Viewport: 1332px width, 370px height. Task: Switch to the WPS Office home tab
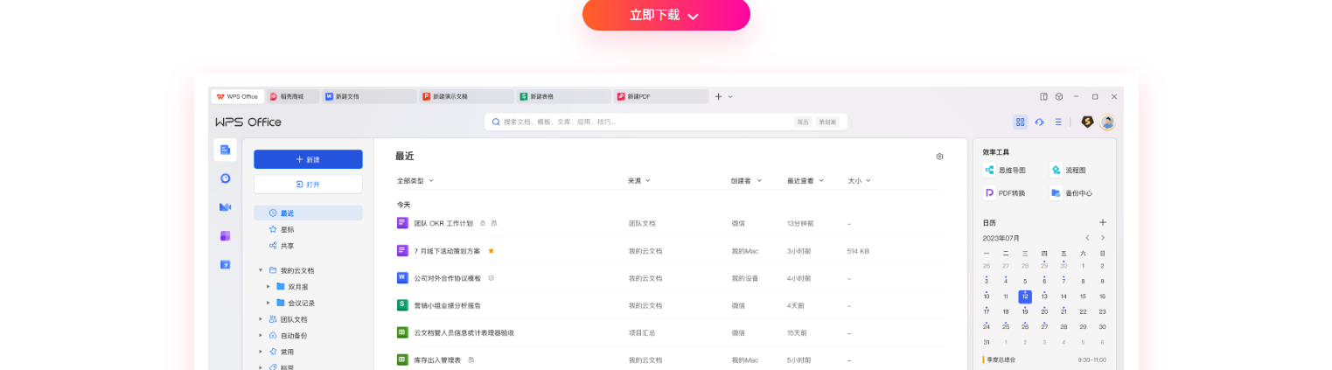(238, 96)
